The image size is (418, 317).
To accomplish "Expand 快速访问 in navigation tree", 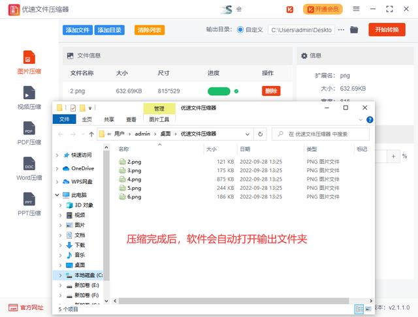I will coord(57,155).
